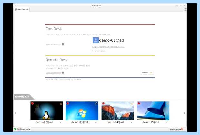200x135 pixels.
Task: Expand the dropdown arrow beside demo-05@ad
Action: pos(167,122)
